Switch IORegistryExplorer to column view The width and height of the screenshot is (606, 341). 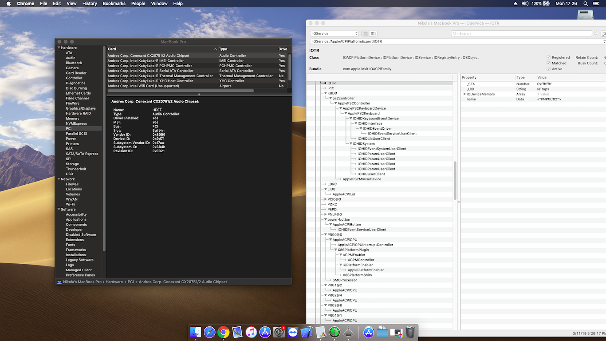[x=374, y=33]
